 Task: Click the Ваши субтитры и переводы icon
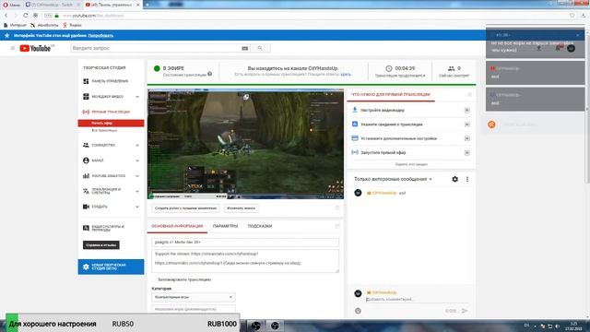(86, 228)
